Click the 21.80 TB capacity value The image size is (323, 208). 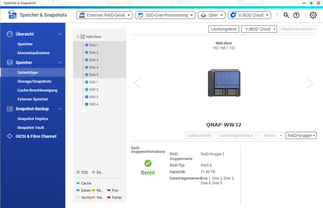[x=208, y=172]
